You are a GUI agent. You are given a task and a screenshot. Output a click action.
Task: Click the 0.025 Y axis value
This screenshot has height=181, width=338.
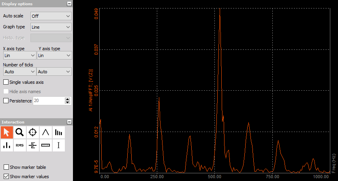(x=96, y=91)
